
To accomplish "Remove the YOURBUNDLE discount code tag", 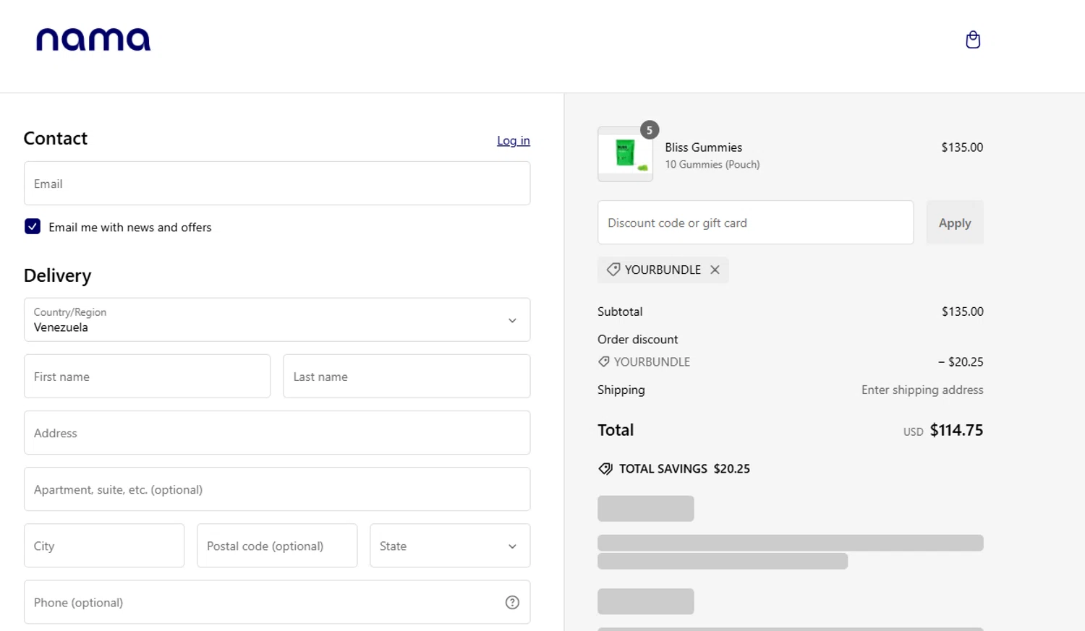I will 715,270.
